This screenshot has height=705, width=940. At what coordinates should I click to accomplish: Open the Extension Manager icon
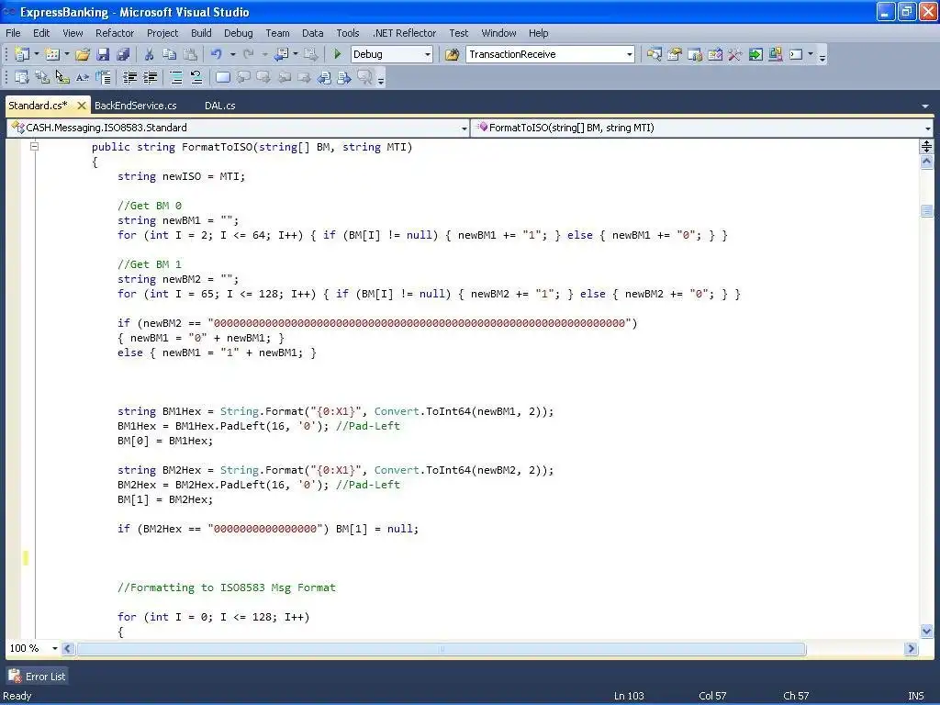point(776,54)
